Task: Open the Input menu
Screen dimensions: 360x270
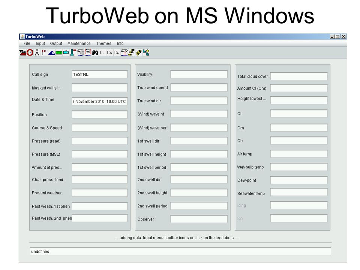Action: point(40,43)
